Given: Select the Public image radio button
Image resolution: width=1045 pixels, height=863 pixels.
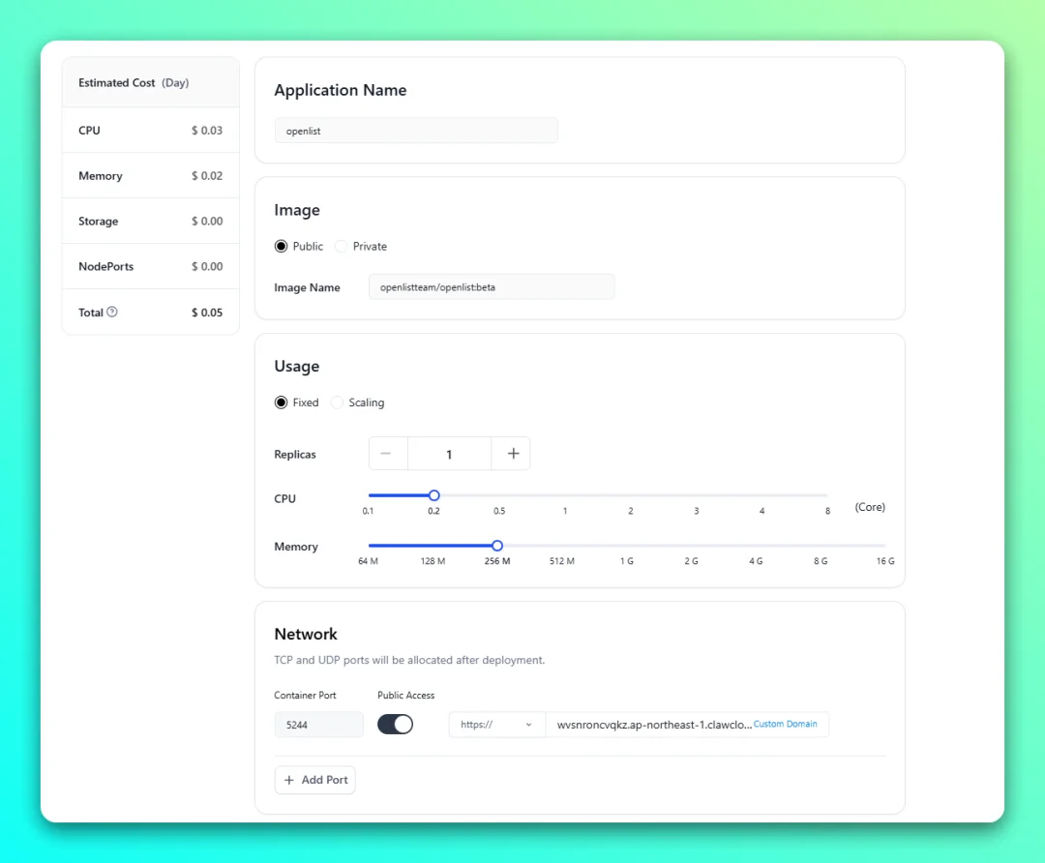Looking at the screenshot, I should click(282, 246).
